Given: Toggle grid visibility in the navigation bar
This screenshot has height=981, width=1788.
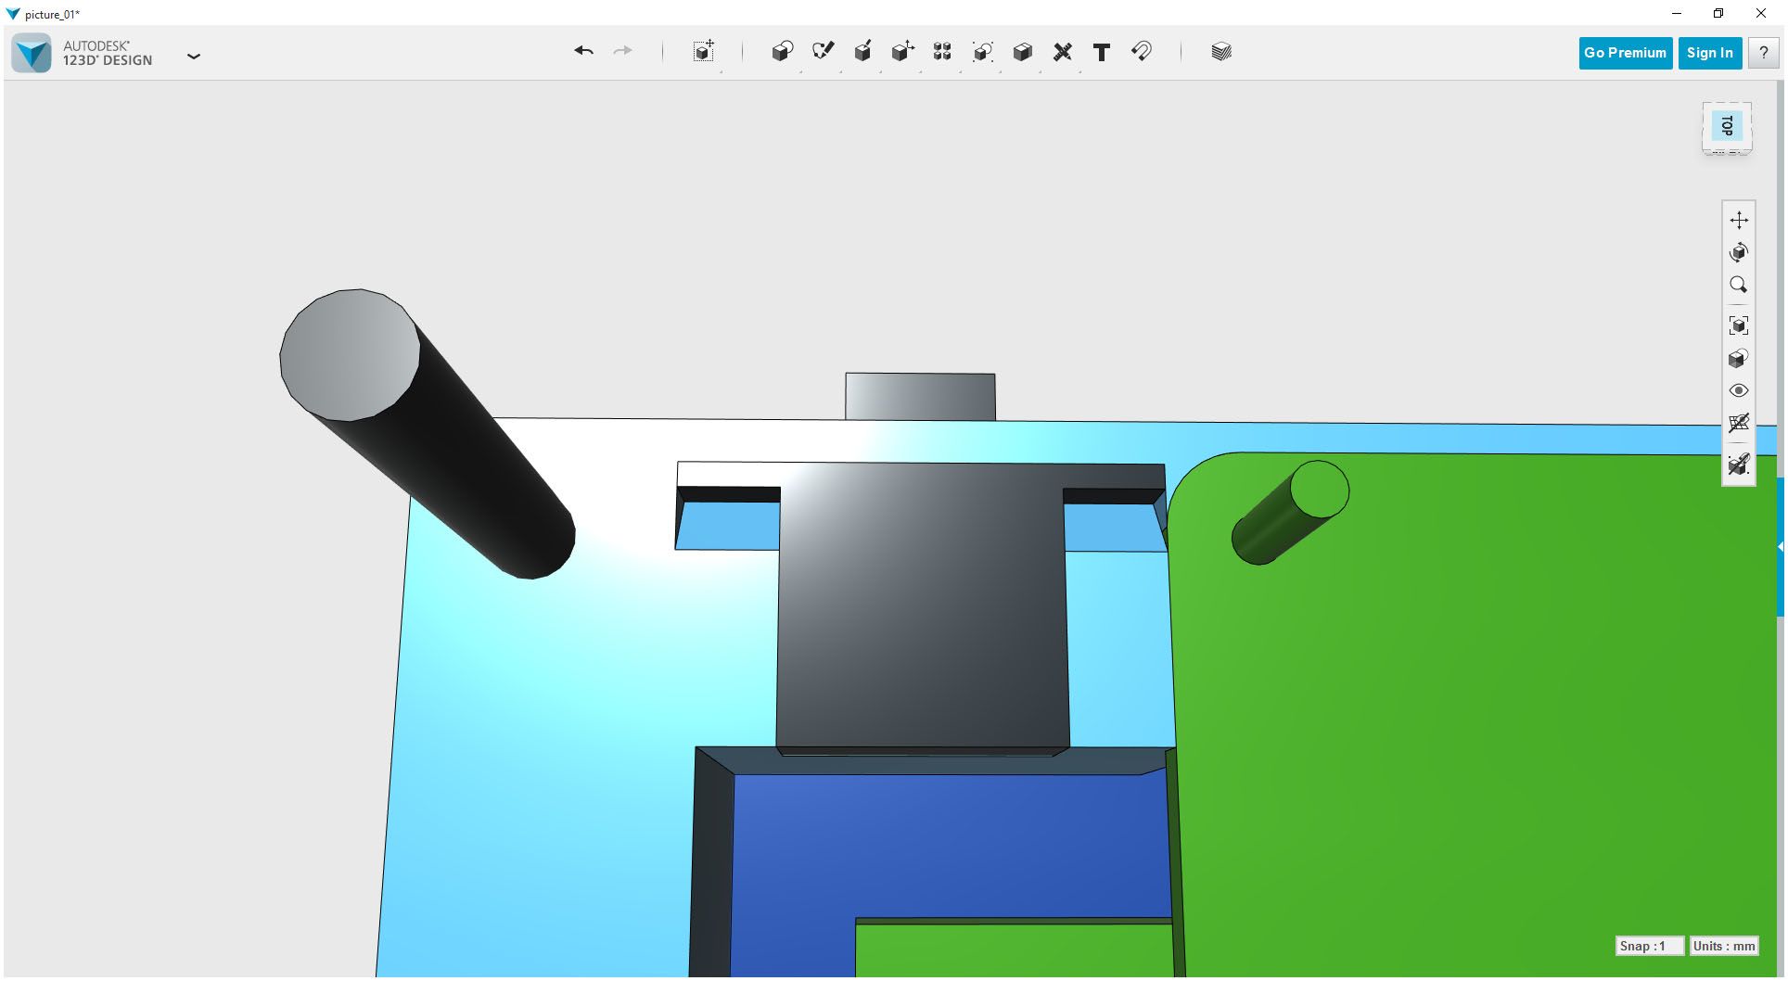Looking at the screenshot, I should (1740, 424).
